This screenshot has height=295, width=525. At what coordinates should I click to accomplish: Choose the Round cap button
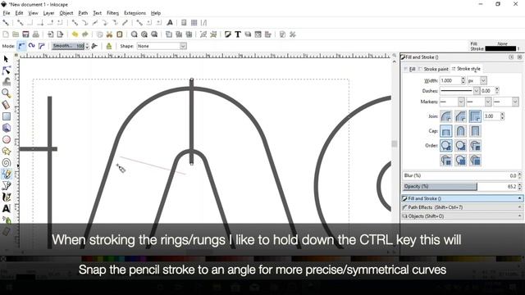coord(460,131)
